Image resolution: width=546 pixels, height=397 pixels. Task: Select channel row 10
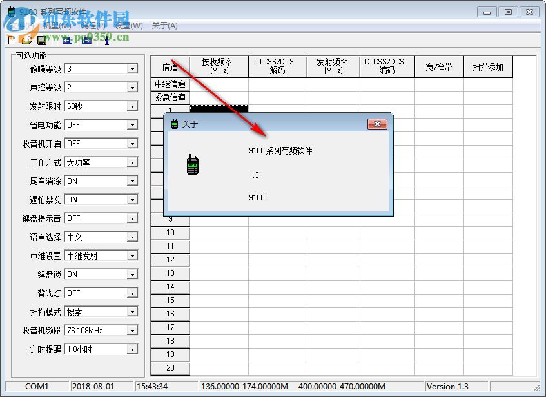[170, 233]
